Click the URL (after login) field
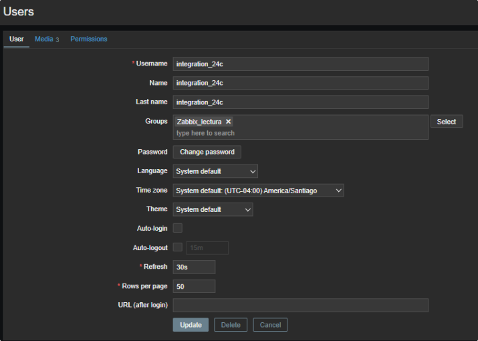This screenshot has width=478, height=341. 300,305
